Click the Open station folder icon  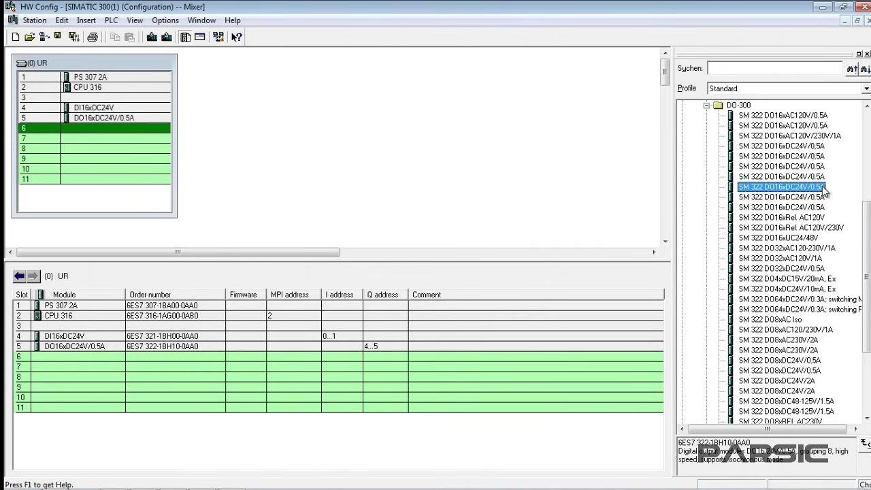30,37
